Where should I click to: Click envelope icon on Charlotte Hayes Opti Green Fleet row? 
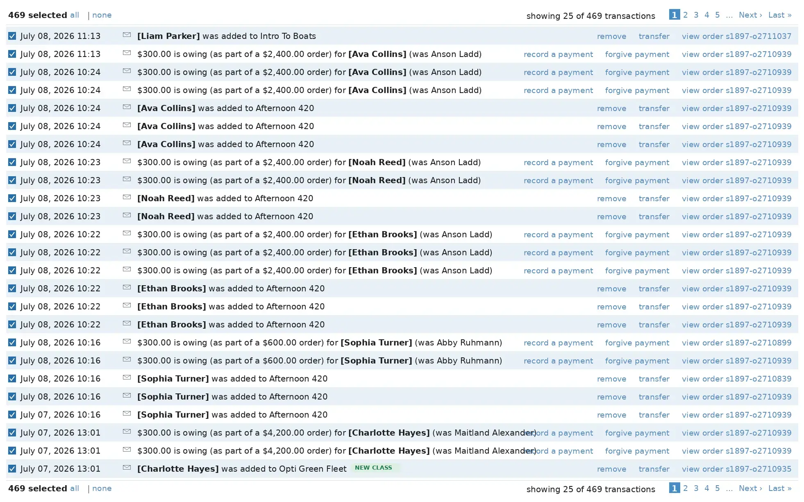(127, 468)
